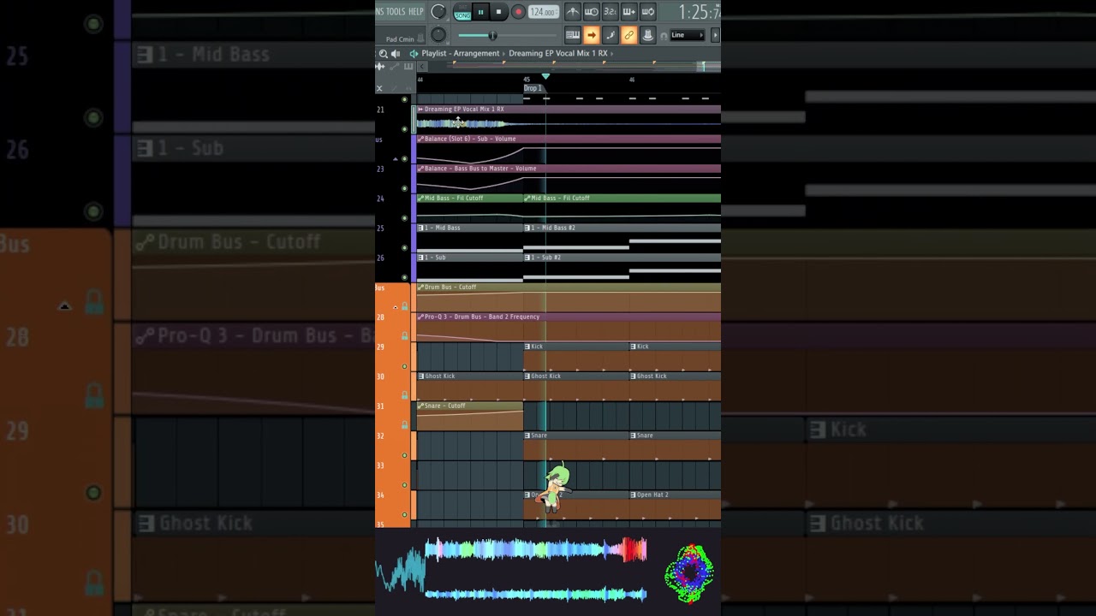Open the Line snap dropdown
This screenshot has height=616, width=1096.
tap(687, 35)
